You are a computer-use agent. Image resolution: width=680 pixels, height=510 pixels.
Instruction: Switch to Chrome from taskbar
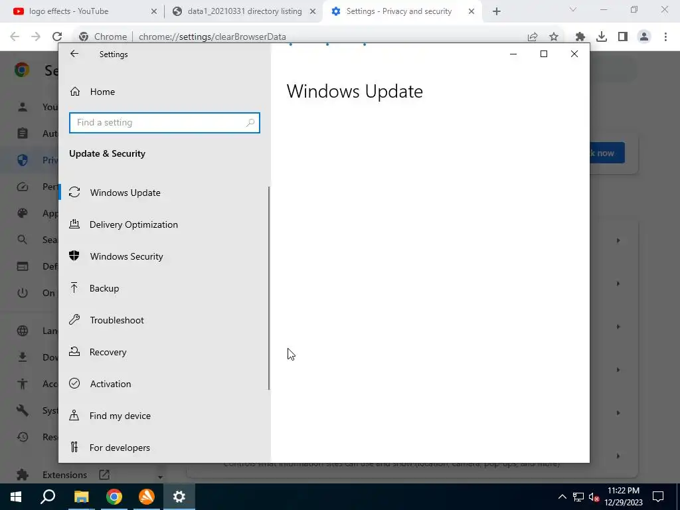pyautogui.click(x=114, y=497)
